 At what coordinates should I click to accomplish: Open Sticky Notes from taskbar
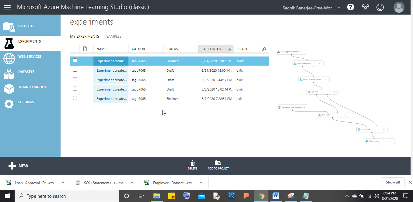click(171, 196)
